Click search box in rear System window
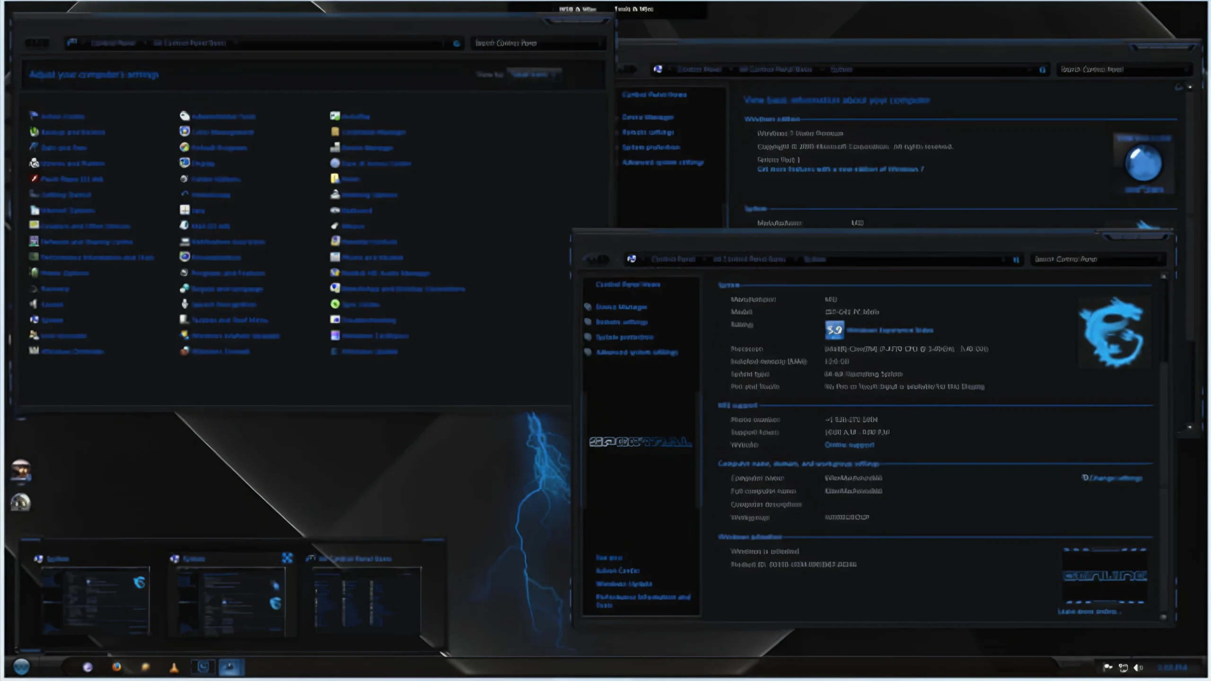Viewport: 1211px width, 681px height. click(1124, 70)
